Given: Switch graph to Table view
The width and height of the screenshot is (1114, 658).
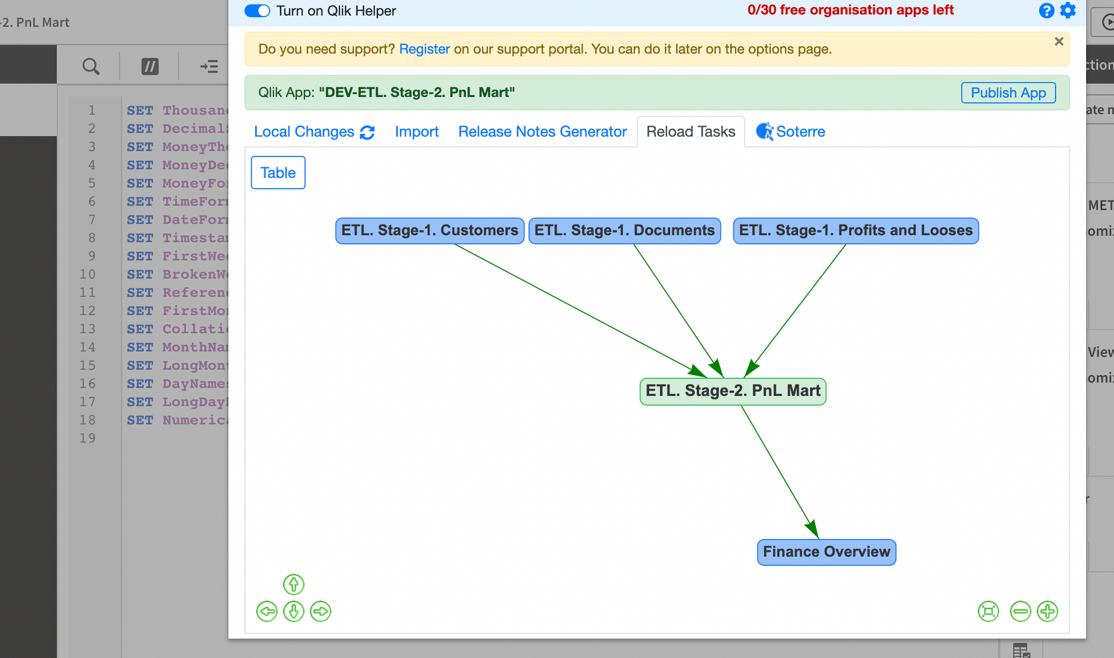Looking at the screenshot, I should tap(278, 173).
